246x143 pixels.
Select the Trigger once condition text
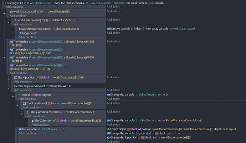click(30, 33)
